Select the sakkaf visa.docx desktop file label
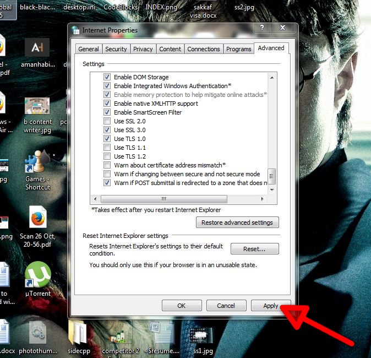The width and height of the screenshot is (371, 358). coord(203,11)
